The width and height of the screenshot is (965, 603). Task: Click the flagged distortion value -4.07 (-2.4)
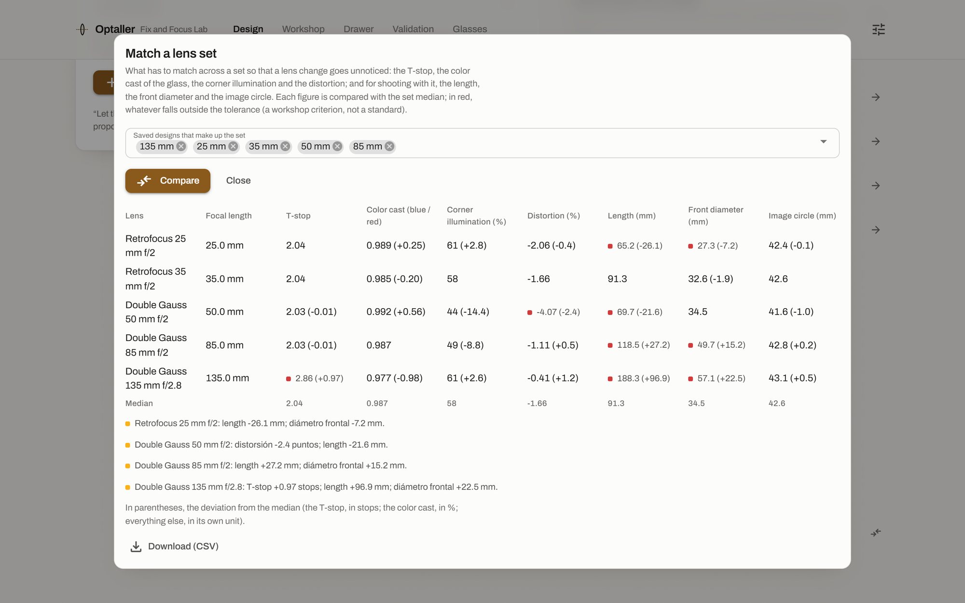pos(554,312)
